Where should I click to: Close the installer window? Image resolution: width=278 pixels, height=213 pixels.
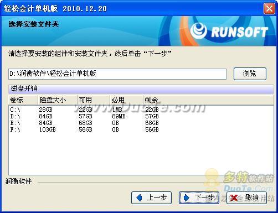click(x=269, y=9)
